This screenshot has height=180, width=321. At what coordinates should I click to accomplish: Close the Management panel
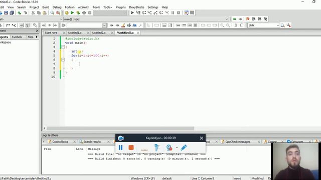[37, 31]
